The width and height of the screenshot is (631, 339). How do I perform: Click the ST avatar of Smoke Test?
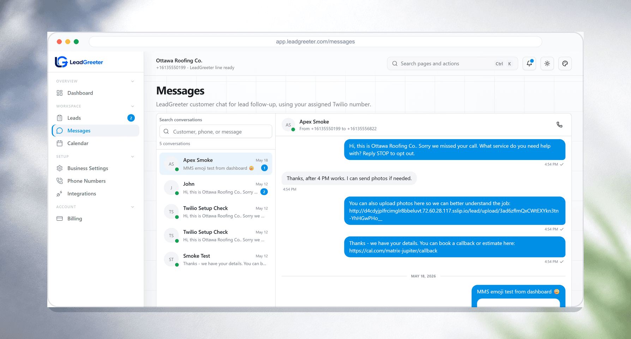[x=171, y=260]
